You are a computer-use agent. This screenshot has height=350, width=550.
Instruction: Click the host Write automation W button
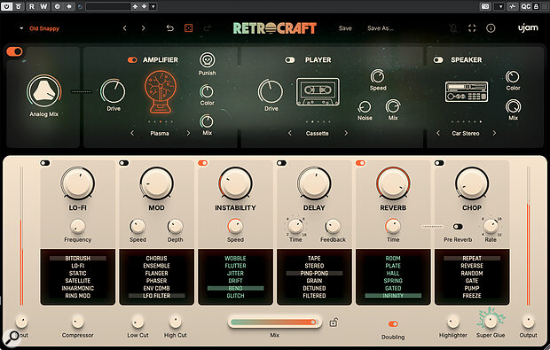43,6
